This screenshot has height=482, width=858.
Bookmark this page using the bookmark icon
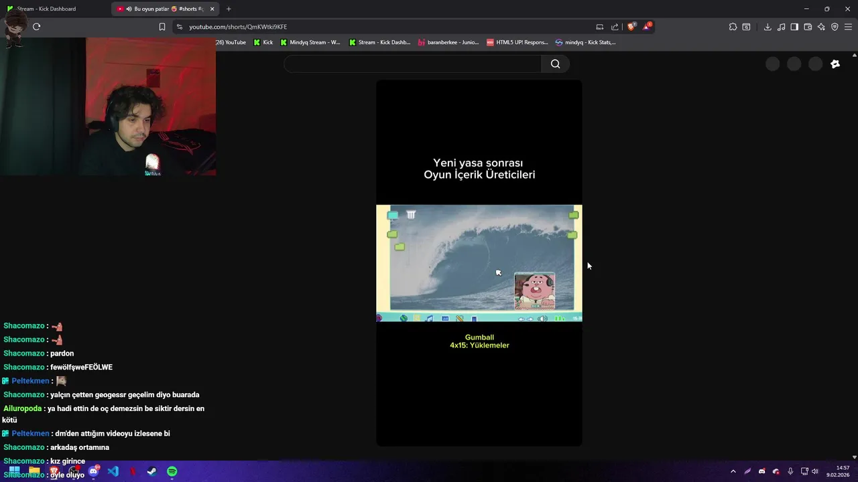(162, 27)
